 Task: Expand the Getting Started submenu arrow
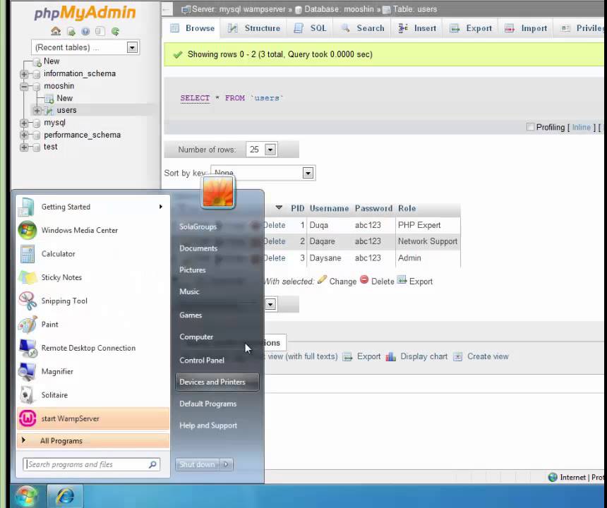[x=160, y=207]
